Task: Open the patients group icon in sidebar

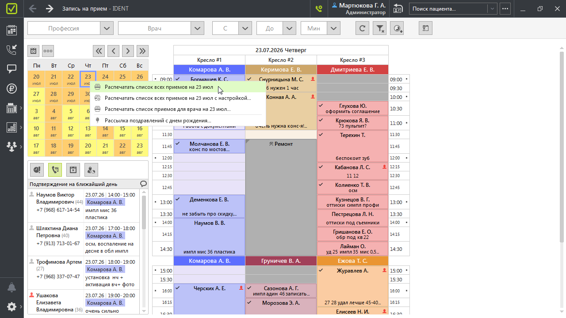Action: click(12, 147)
